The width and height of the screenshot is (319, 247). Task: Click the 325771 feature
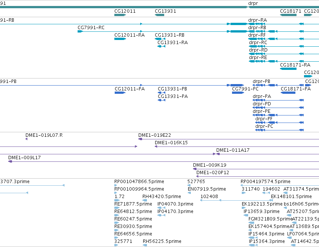coord(116,245)
